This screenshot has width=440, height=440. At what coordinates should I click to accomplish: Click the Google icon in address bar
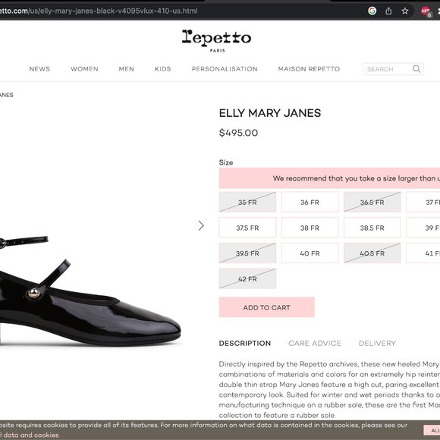tap(372, 11)
